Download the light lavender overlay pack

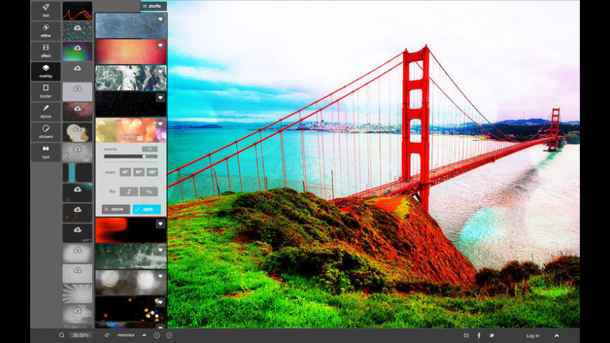pos(77,89)
